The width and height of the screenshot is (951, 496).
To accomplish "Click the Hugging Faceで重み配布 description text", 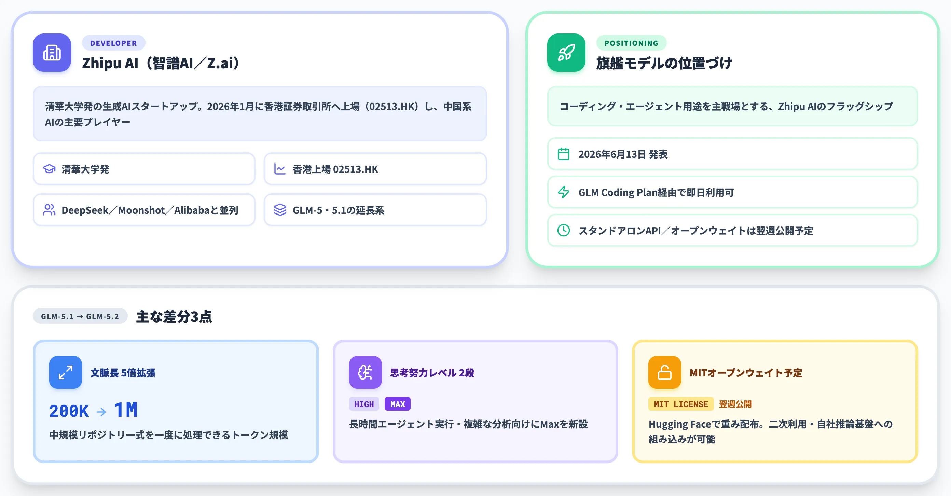I will [x=771, y=432].
